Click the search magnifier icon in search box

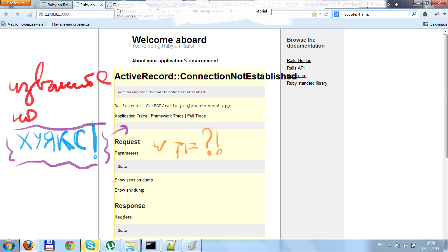coord(414,14)
